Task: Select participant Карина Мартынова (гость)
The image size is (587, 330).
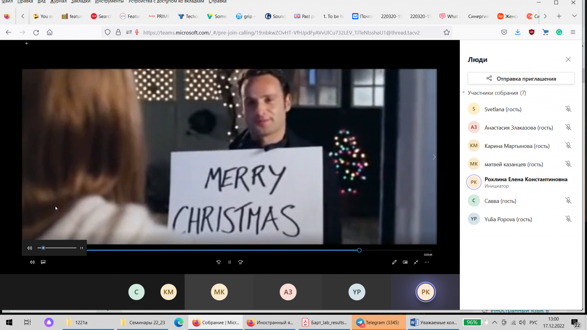Action: click(521, 146)
